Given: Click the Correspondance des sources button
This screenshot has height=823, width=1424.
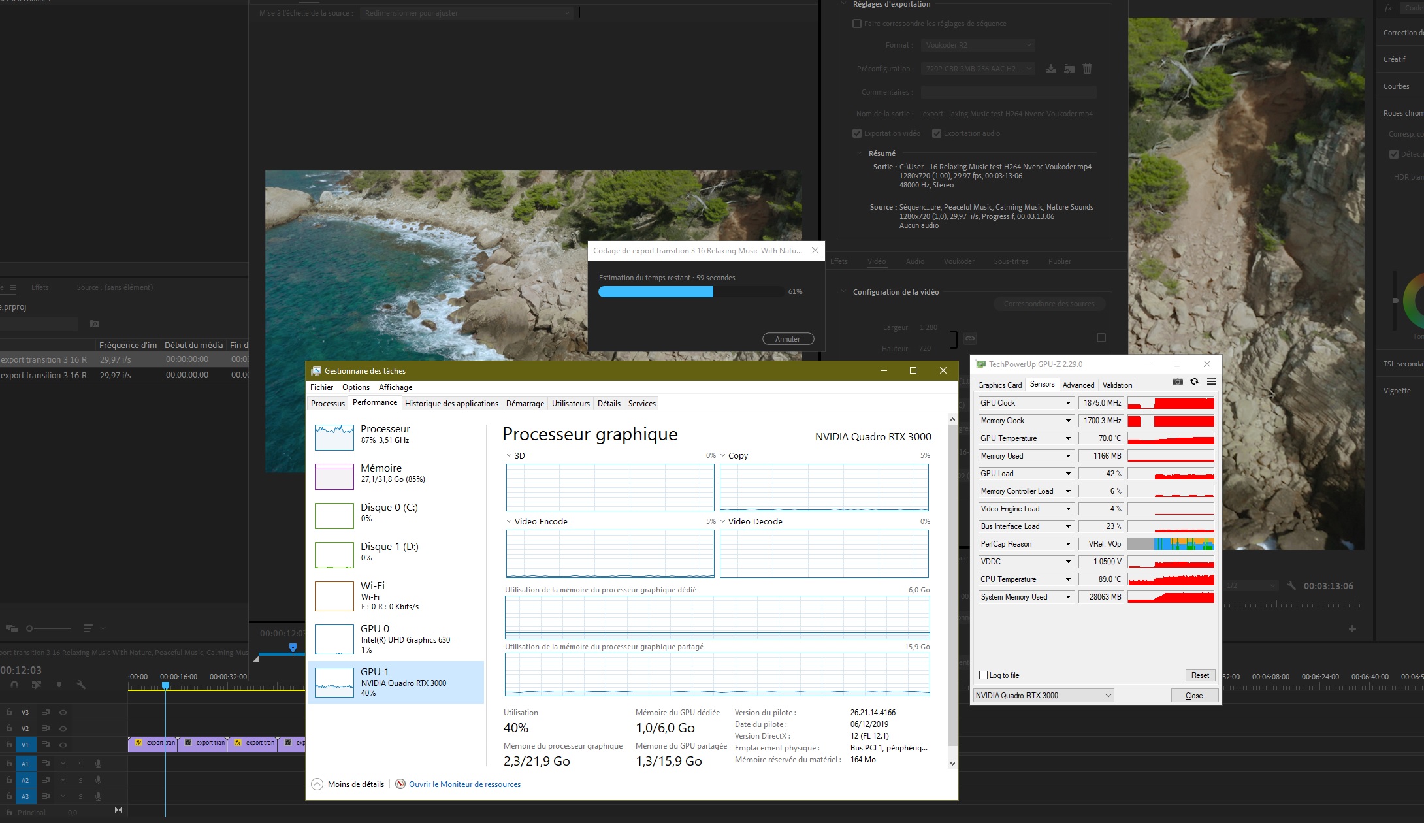Looking at the screenshot, I should (1048, 304).
